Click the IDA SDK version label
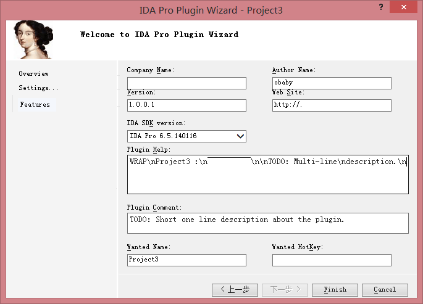Image resolution: width=423 pixels, height=304 pixels. (156, 123)
